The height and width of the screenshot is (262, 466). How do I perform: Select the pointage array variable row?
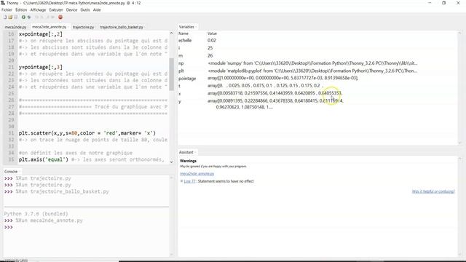coord(317,78)
